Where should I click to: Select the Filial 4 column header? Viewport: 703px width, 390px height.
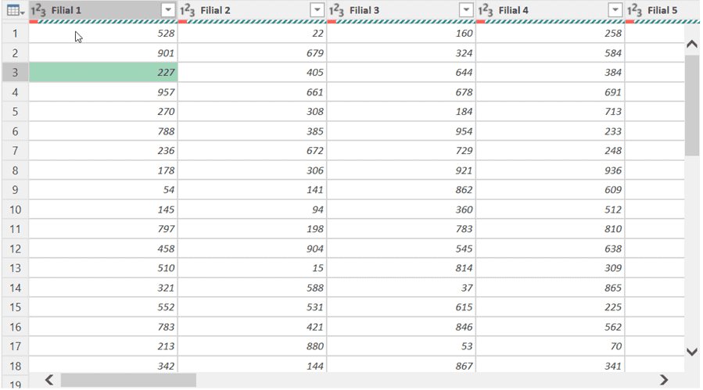(551, 10)
